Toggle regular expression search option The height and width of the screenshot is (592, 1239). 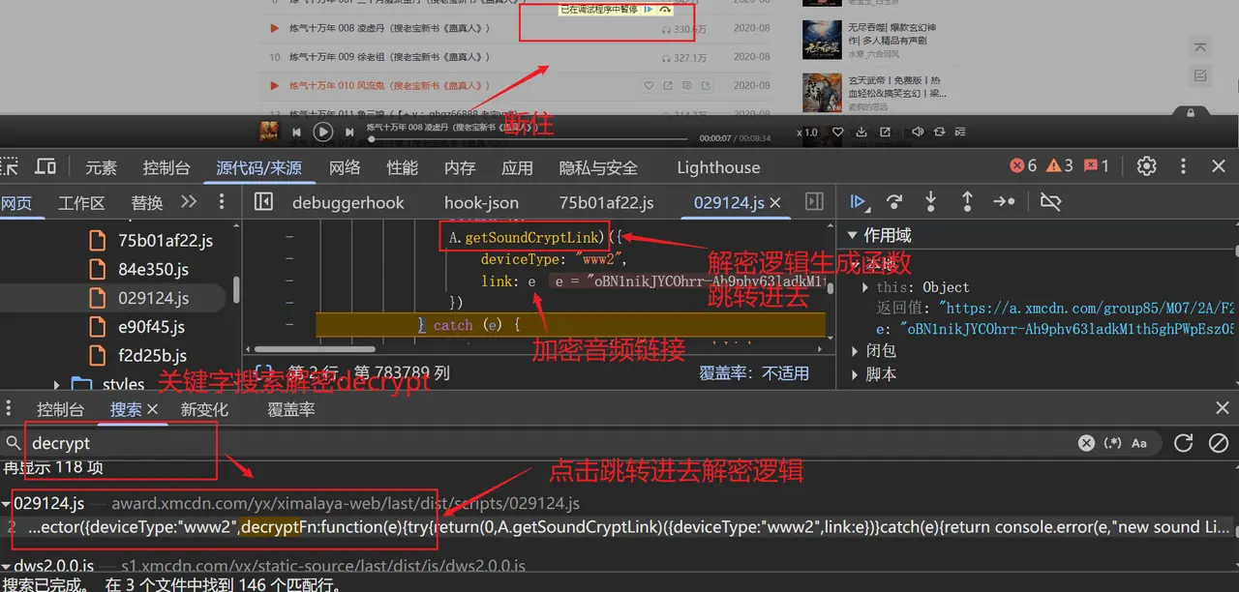pyautogui.click(x=1113, y=443)
